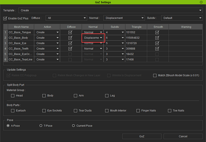Select the CC_Base_Body mesh name cell

(x=21, y=38)
